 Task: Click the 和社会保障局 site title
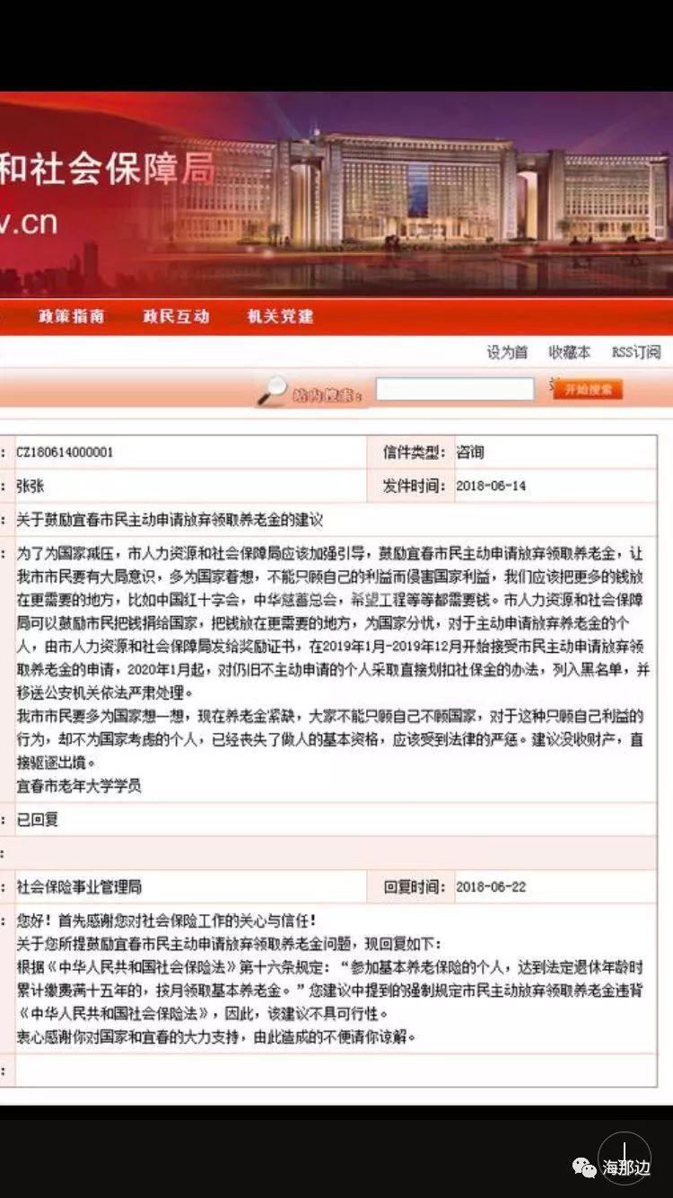[x=106, y=171]
